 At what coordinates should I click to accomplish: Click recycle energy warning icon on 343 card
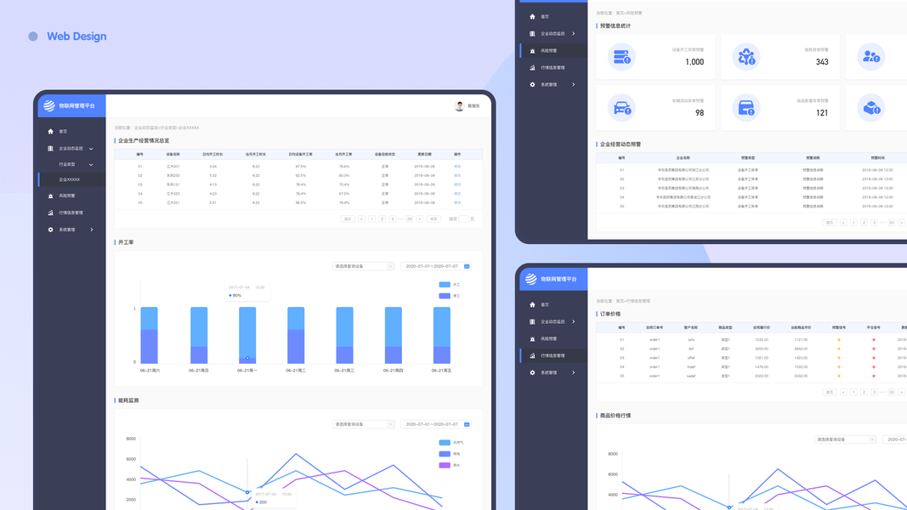(746, 57)
